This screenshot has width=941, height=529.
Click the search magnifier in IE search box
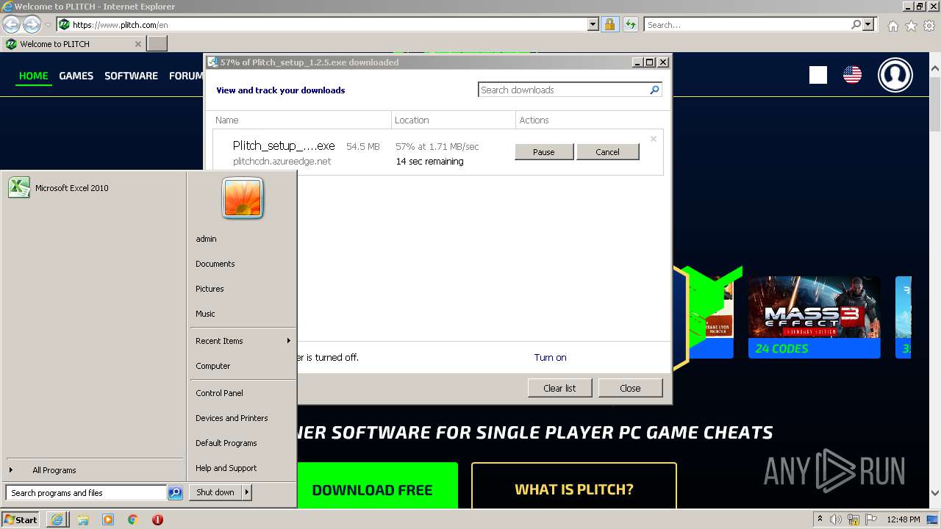856,24
